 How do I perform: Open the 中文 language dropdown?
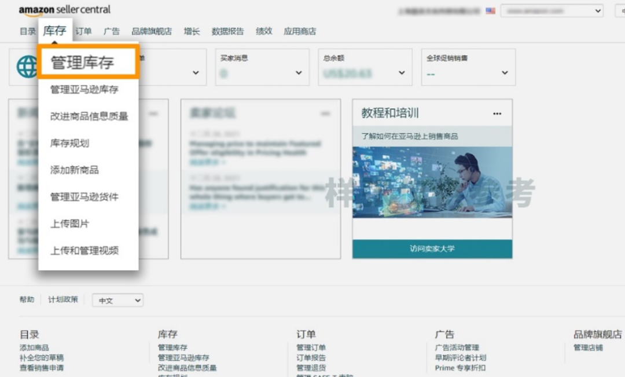point(117,300)
